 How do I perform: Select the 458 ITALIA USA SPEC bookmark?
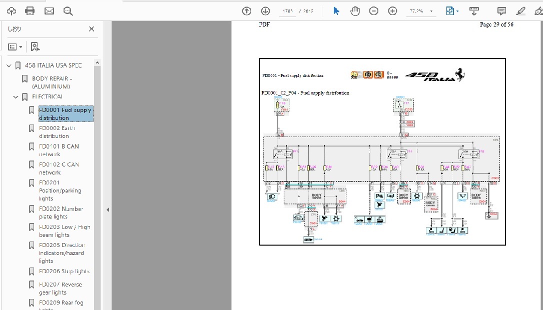[x=54, y=65]
